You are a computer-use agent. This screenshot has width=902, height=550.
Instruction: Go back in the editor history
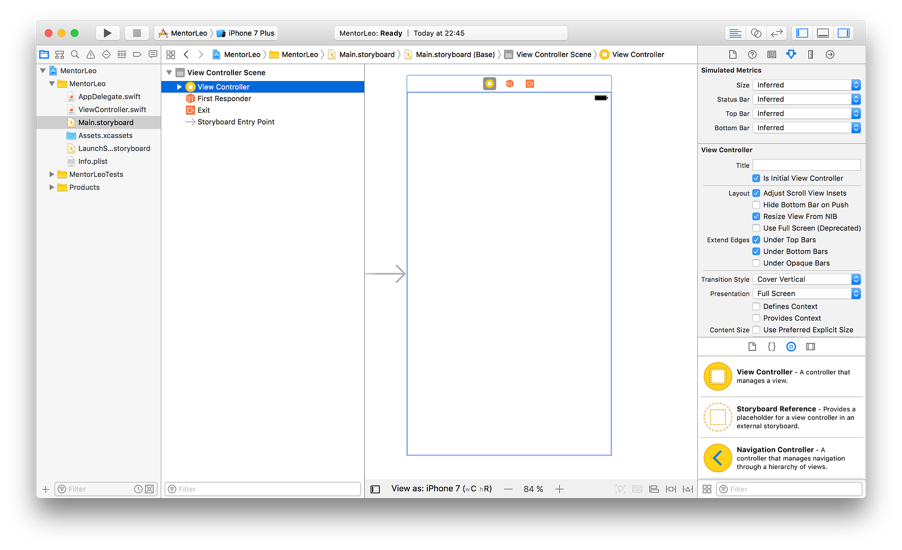pyautogui.click(x=186, y=55)
